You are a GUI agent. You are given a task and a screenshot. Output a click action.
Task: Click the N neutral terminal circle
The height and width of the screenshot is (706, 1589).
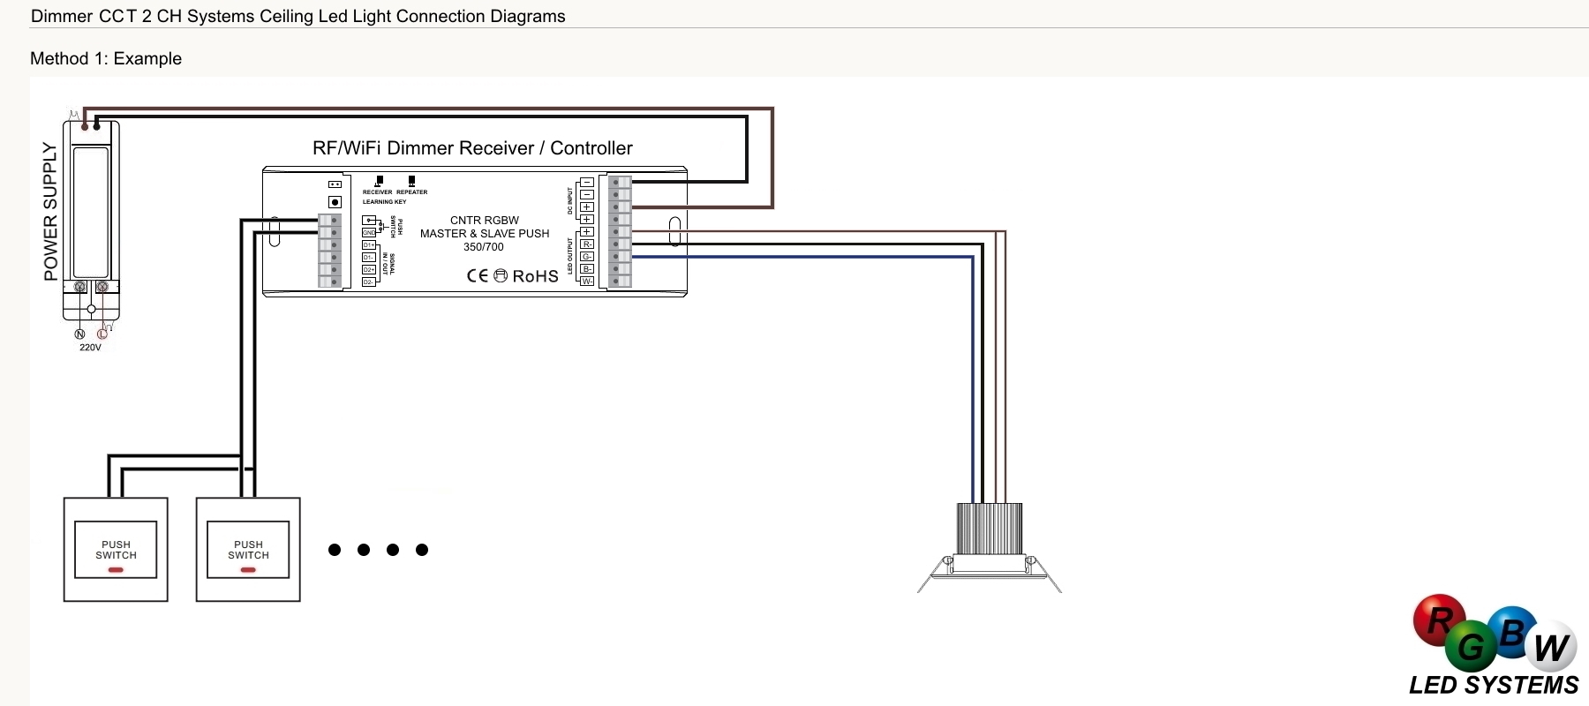tap(79, 334)
